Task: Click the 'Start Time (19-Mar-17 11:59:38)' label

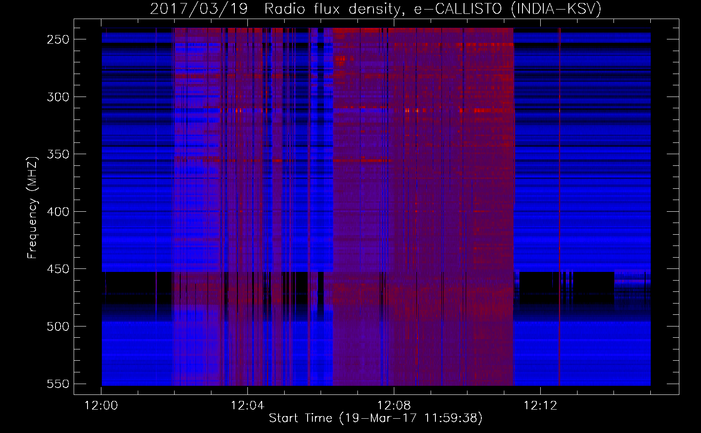Action: [376, 418]
